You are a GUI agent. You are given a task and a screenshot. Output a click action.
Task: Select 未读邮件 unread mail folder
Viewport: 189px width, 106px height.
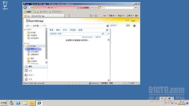32,35
